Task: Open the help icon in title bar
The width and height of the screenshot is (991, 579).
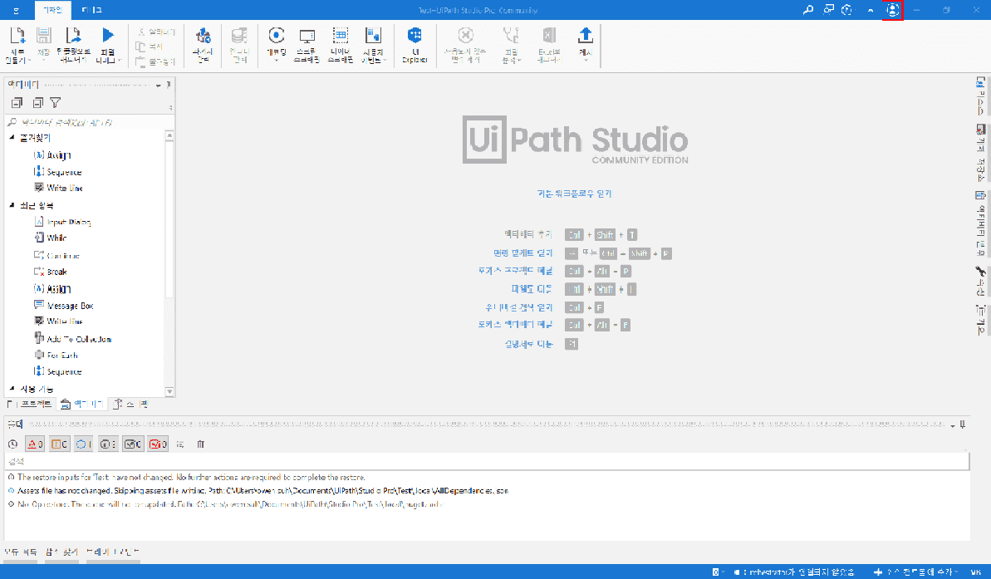Action: [x=847, y=9]
